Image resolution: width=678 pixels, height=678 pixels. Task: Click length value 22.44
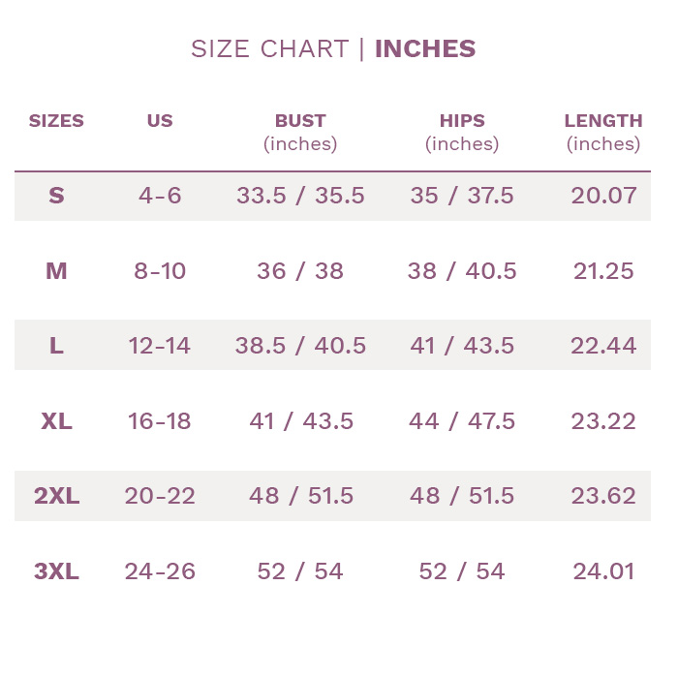pos(603,346)
